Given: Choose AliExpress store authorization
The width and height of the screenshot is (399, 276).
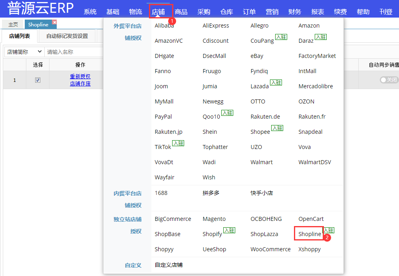Looking at the screenshot, I should click(216, 26).
